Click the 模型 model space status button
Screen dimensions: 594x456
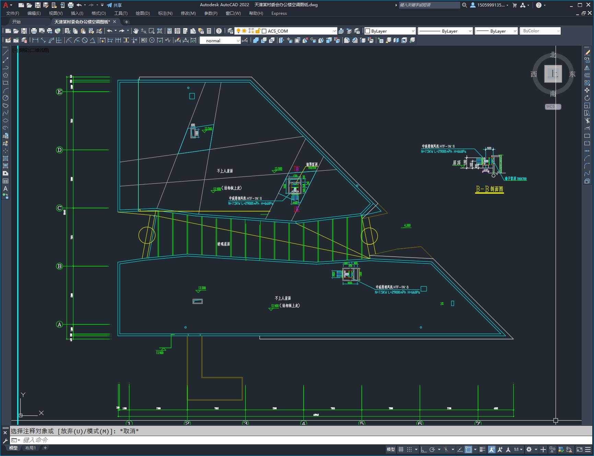pos(391,449)
